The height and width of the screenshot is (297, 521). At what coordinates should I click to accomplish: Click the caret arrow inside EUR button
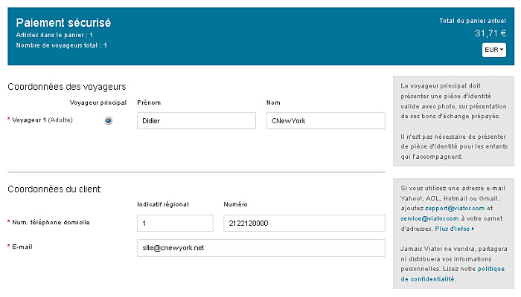click(x=502, y=50)
